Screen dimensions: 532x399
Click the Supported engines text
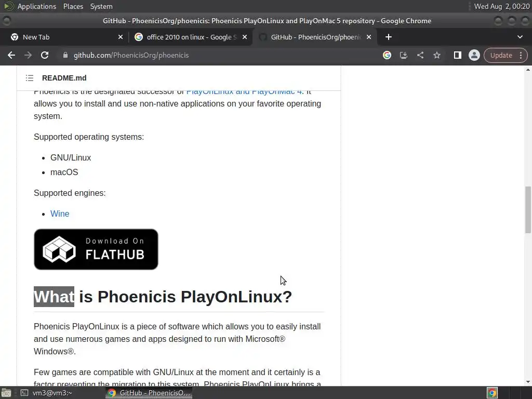tap(70, 193)
